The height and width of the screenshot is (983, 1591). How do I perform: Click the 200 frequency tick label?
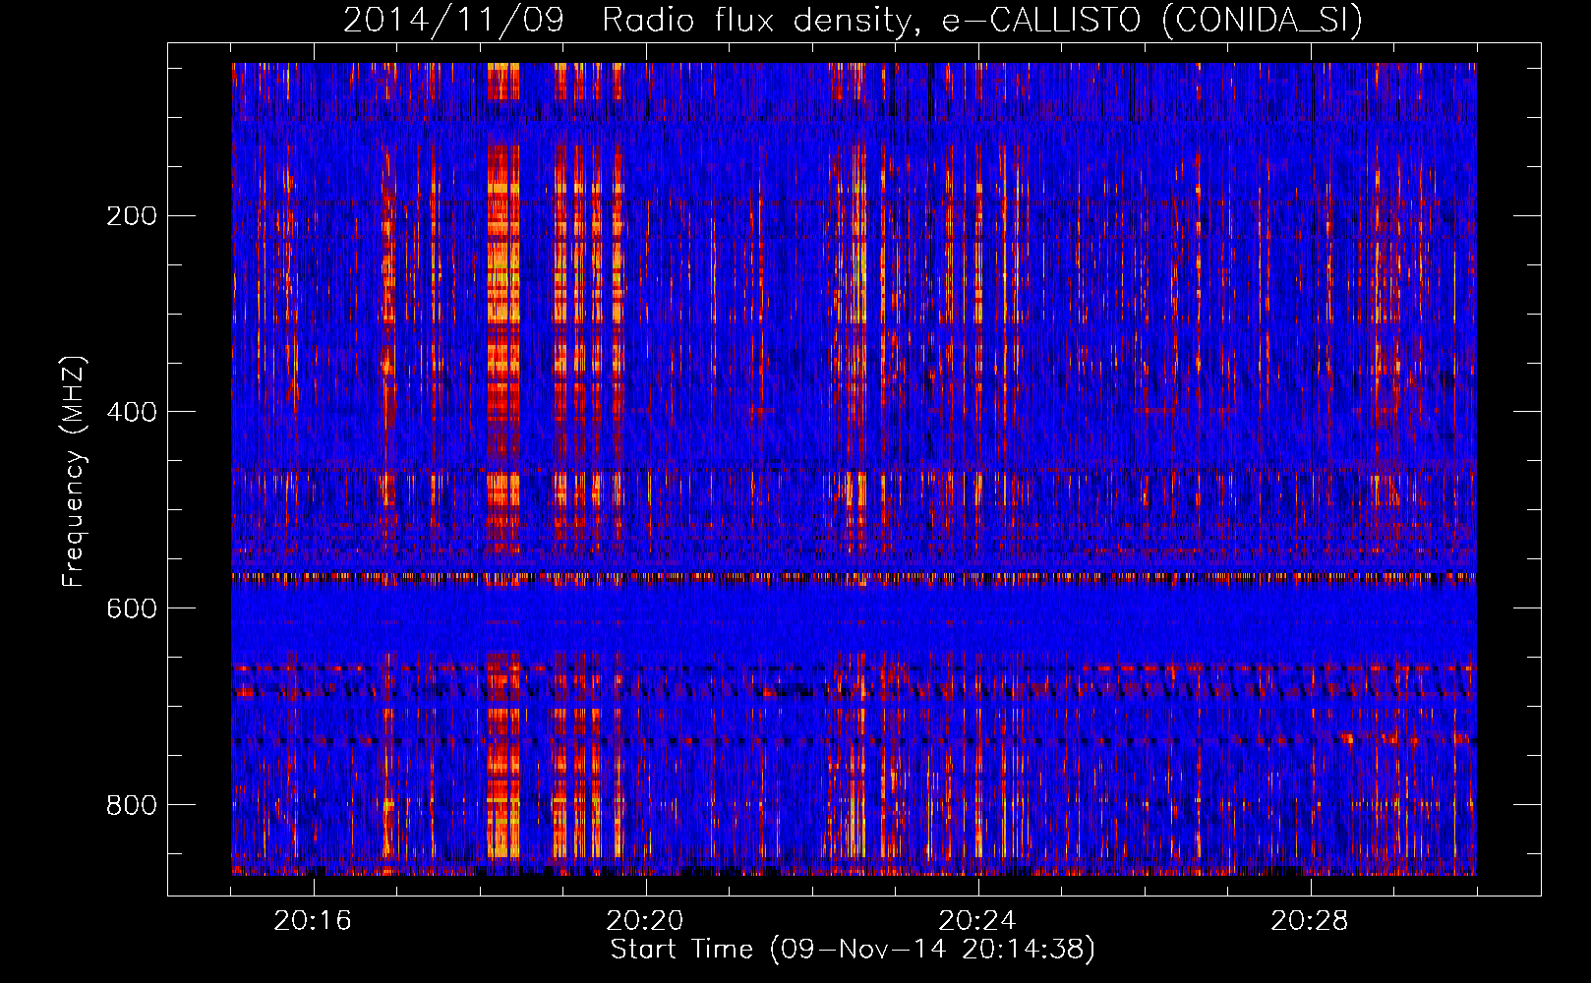click(132, 215)
